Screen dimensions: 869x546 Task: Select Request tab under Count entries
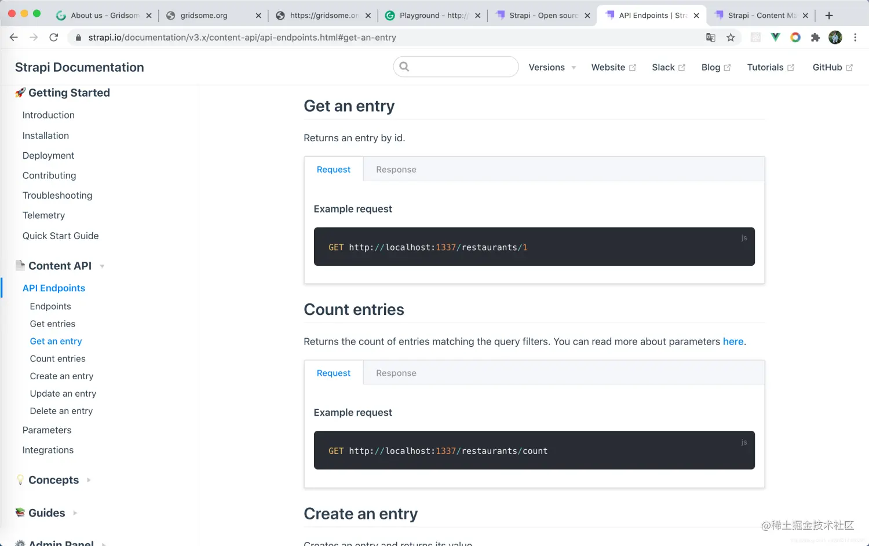tap(334, 373)
